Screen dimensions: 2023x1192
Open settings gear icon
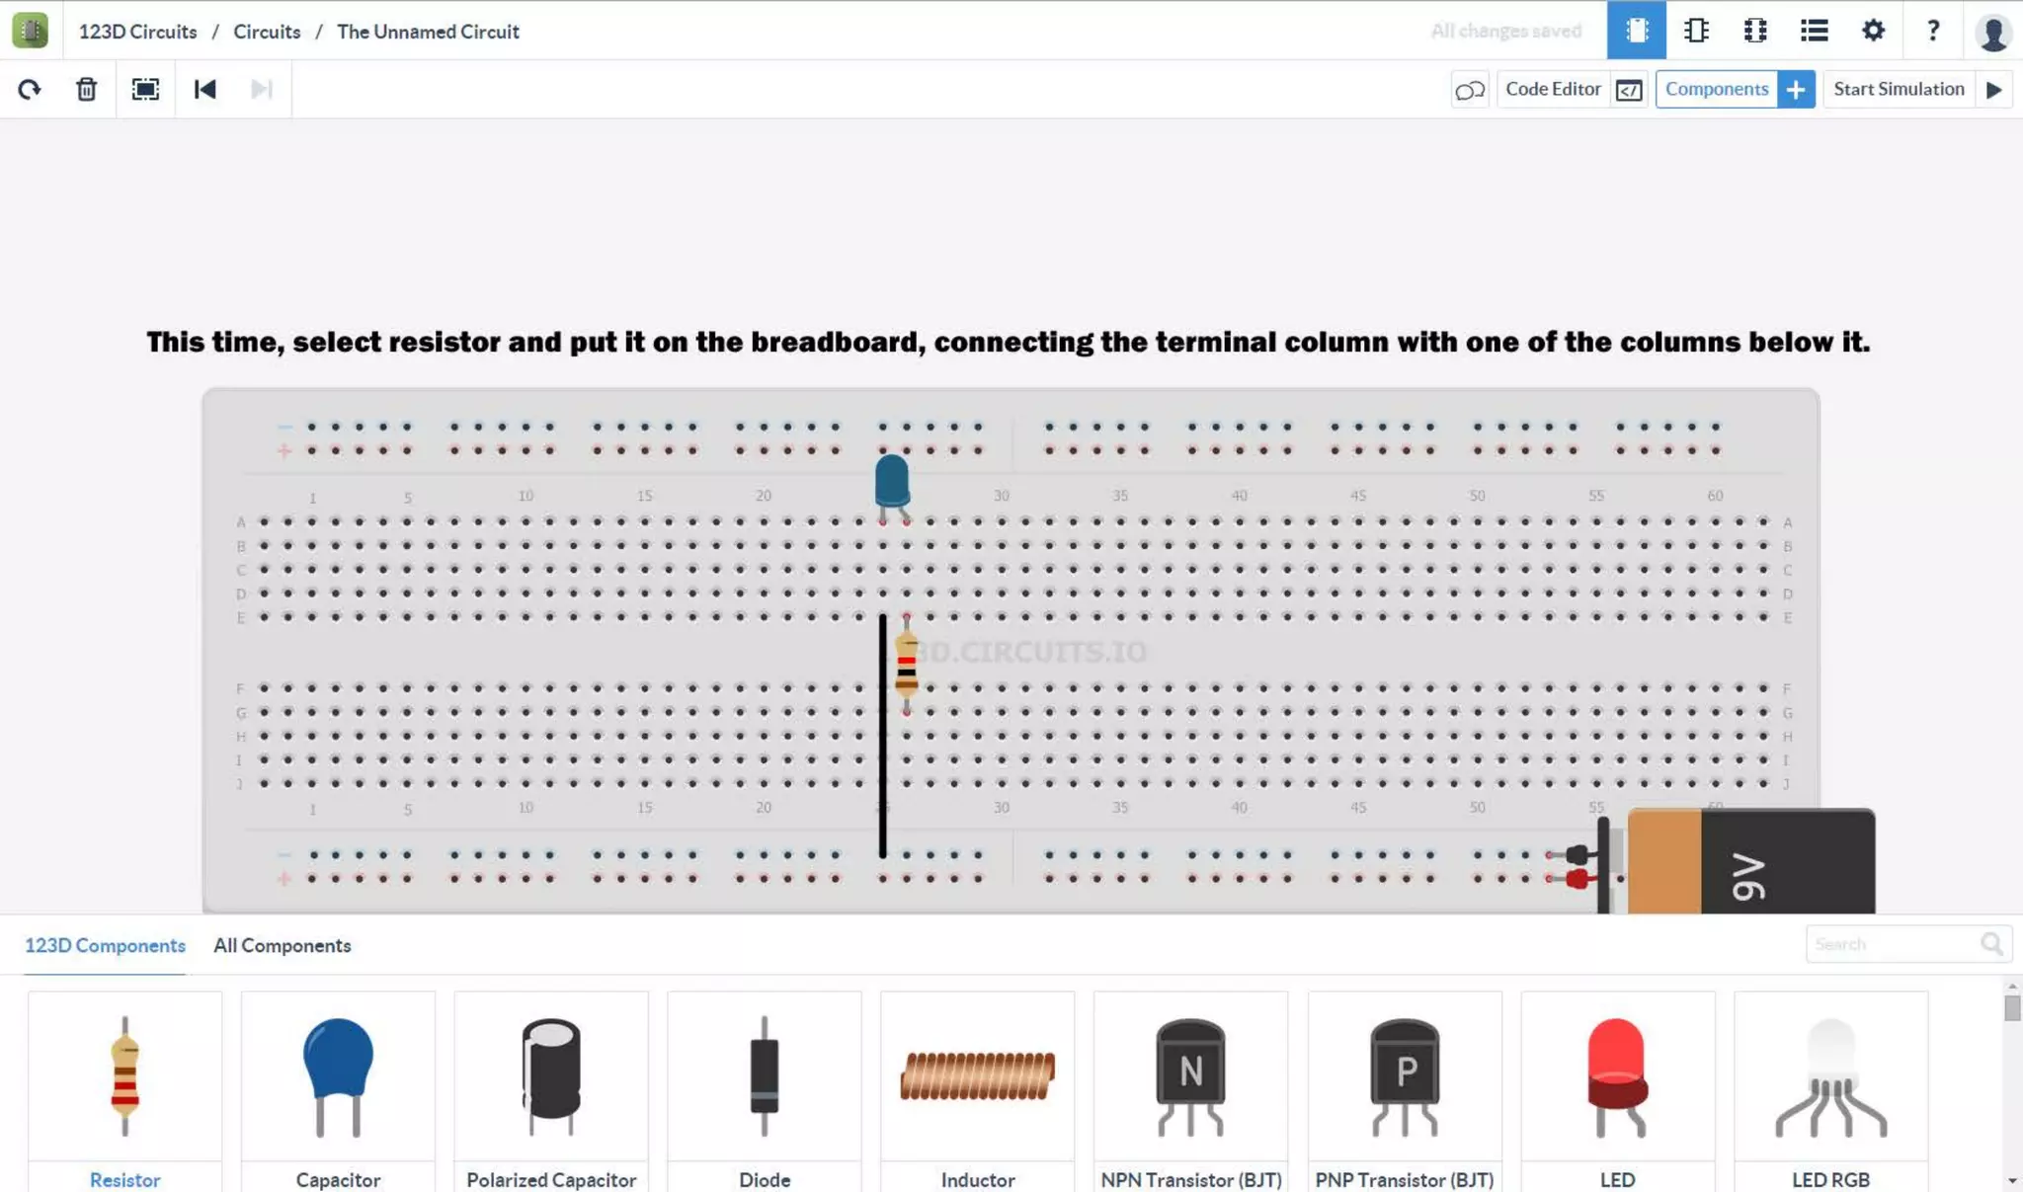tap(1873, 31)
